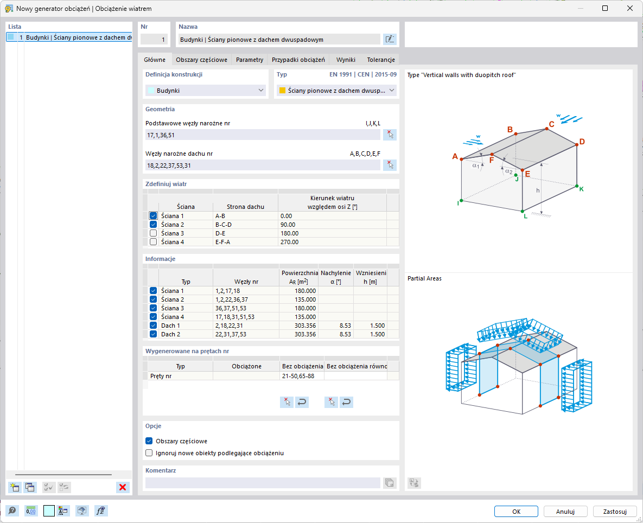Viewport: 643px width, 523px height.
Task: Open the Tolerancje tab
Action: [x=381, y=60]
